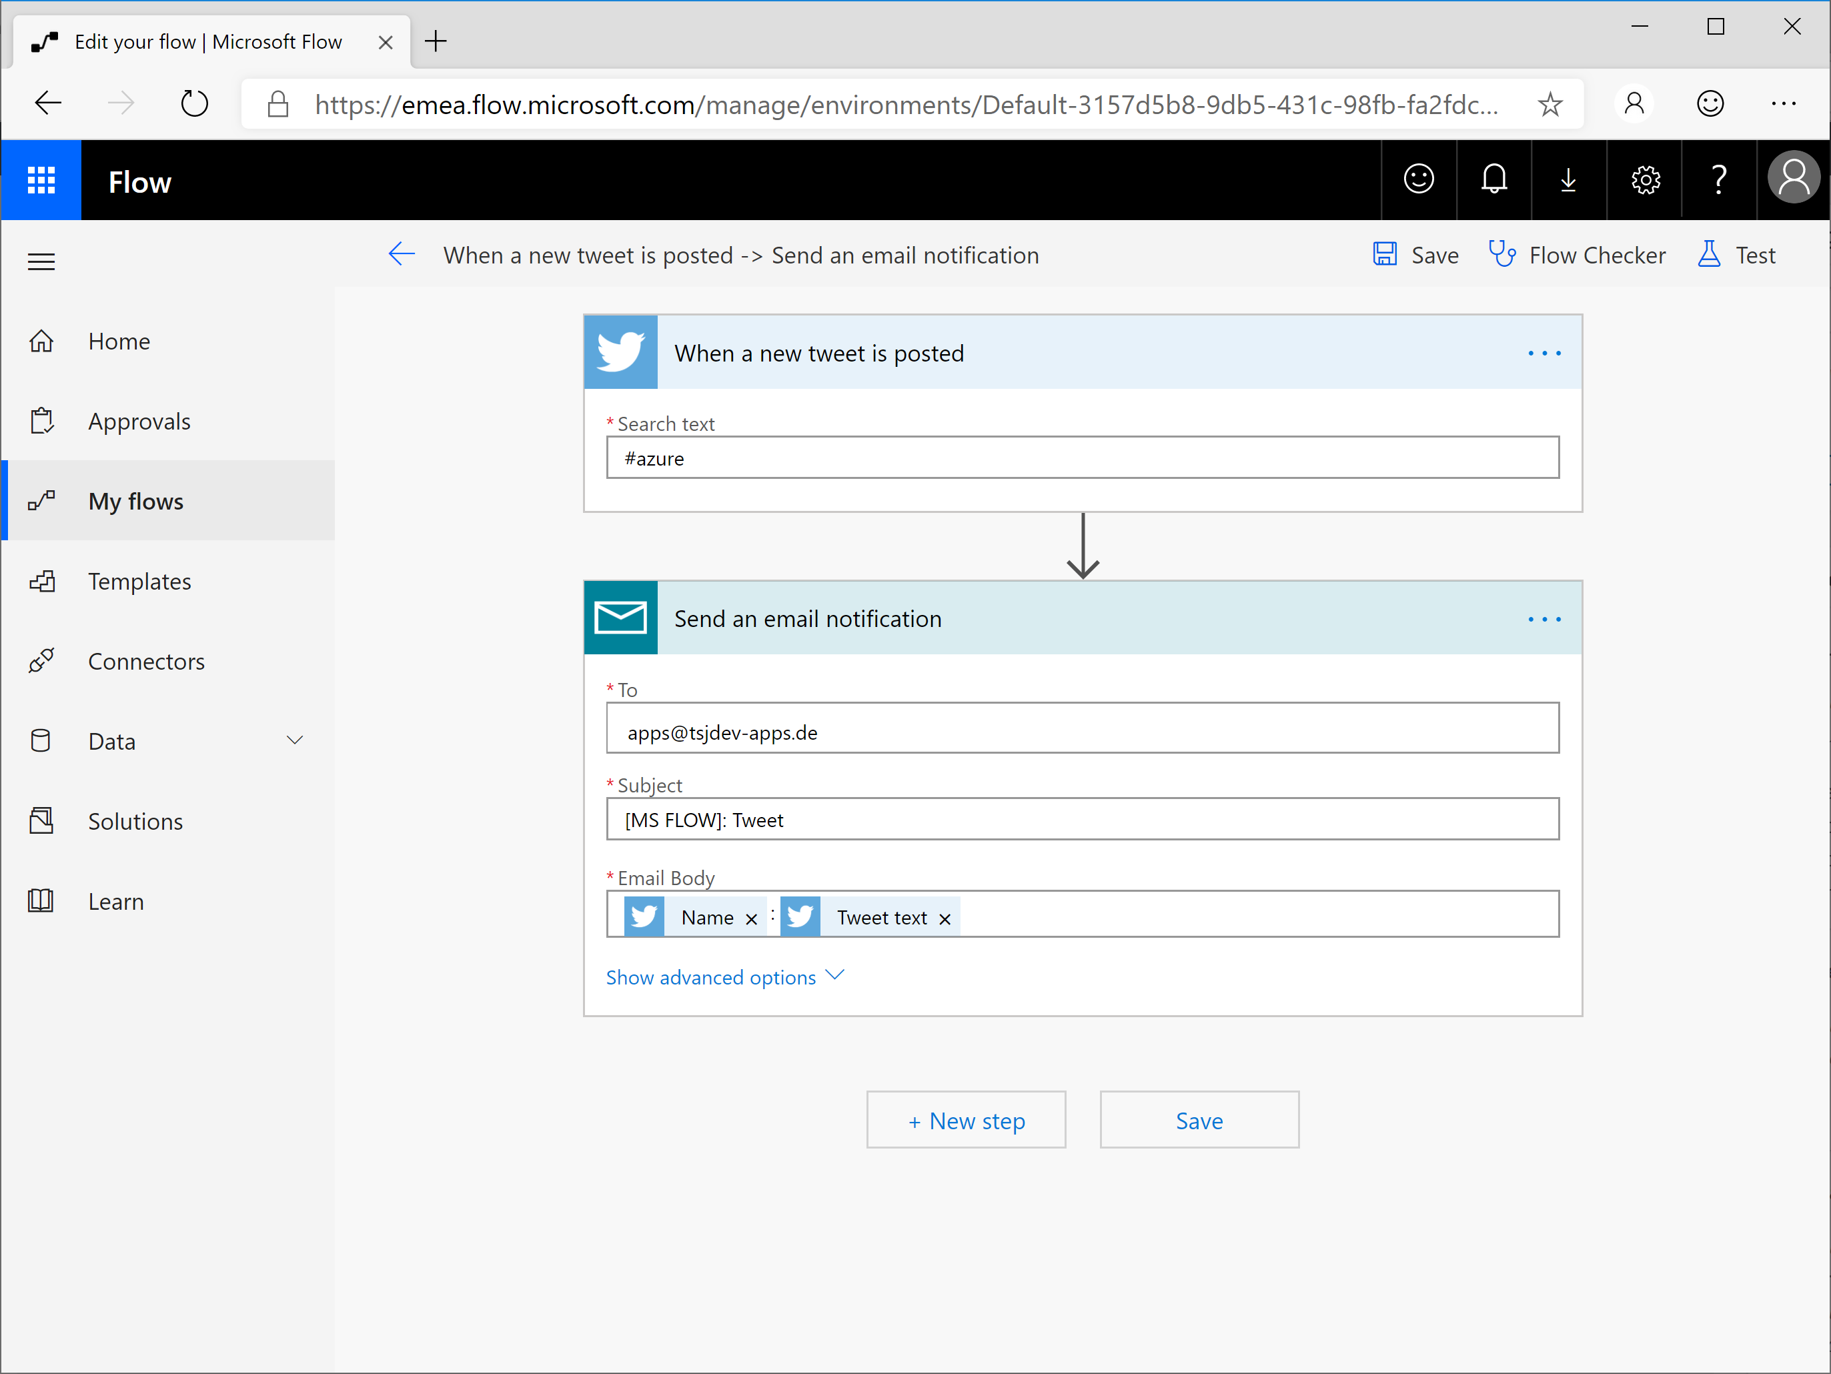Remove the Tweet text token

pyautogui.click(x=945, y=918)
